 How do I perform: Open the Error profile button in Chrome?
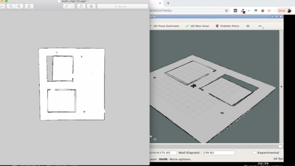pyautogui.click(x=285, y=10)
